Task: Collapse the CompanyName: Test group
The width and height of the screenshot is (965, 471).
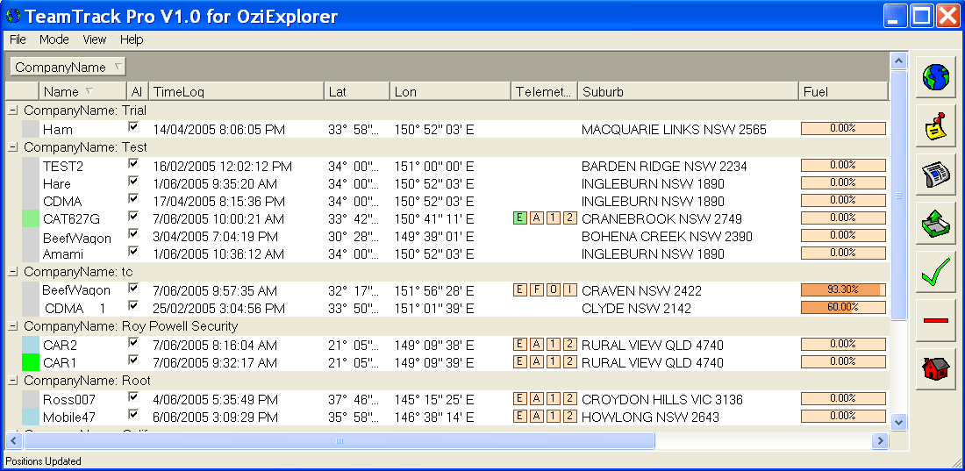Action: tap(13, 147)
